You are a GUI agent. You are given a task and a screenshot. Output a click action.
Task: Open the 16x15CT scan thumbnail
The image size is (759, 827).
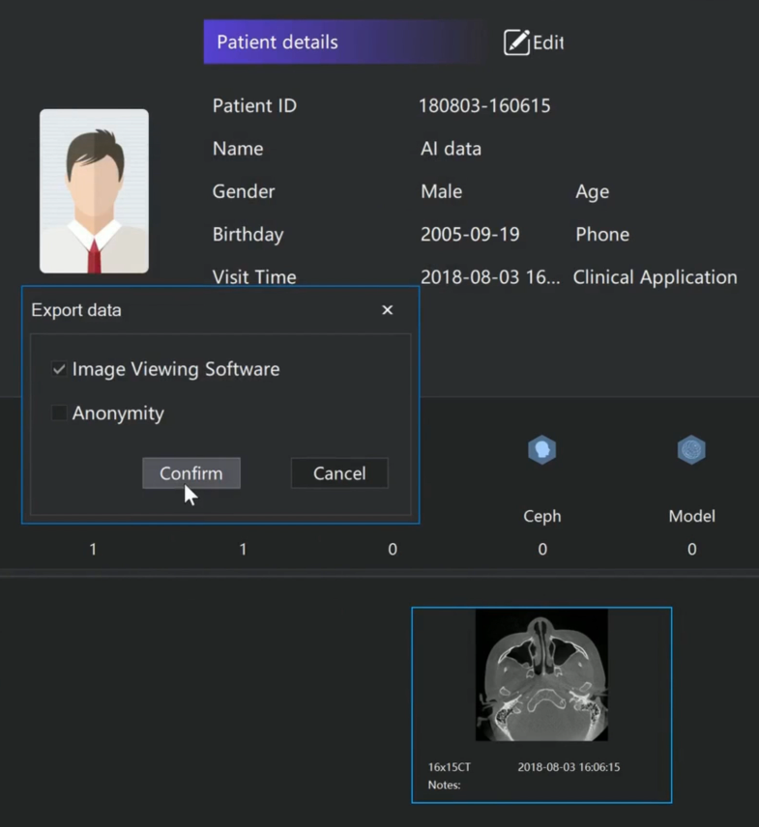point(541,674)
